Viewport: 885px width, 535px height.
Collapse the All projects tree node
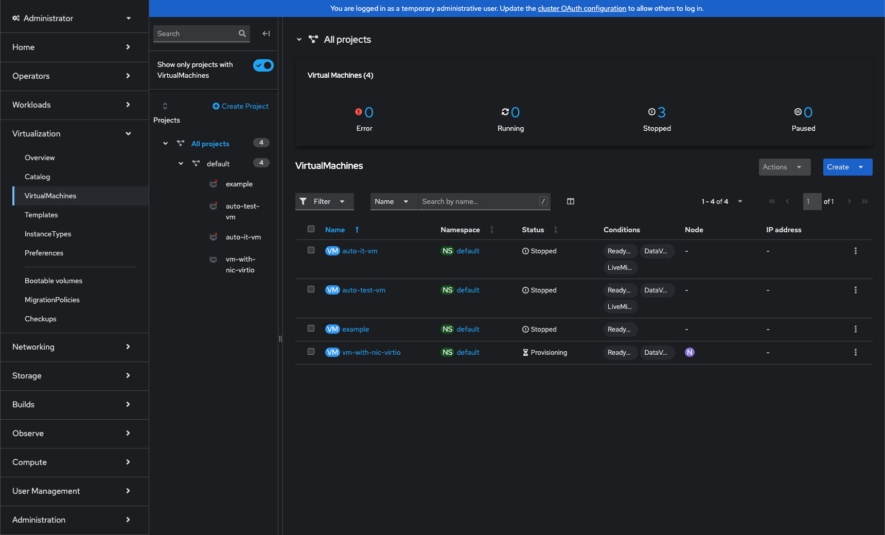click(x=165, y=144)
